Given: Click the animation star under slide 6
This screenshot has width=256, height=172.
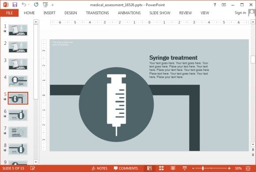Looking at the screenshot, I should pos(5,116).
